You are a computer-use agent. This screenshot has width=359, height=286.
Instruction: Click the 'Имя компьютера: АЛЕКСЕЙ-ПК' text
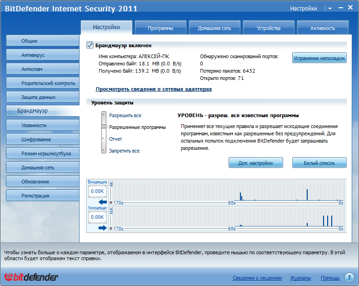point(134,56)
